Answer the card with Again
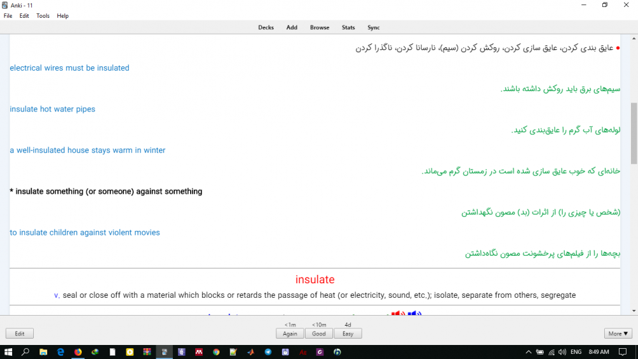The width and height of the screenshot is (638, 359). tap(290, 333)
